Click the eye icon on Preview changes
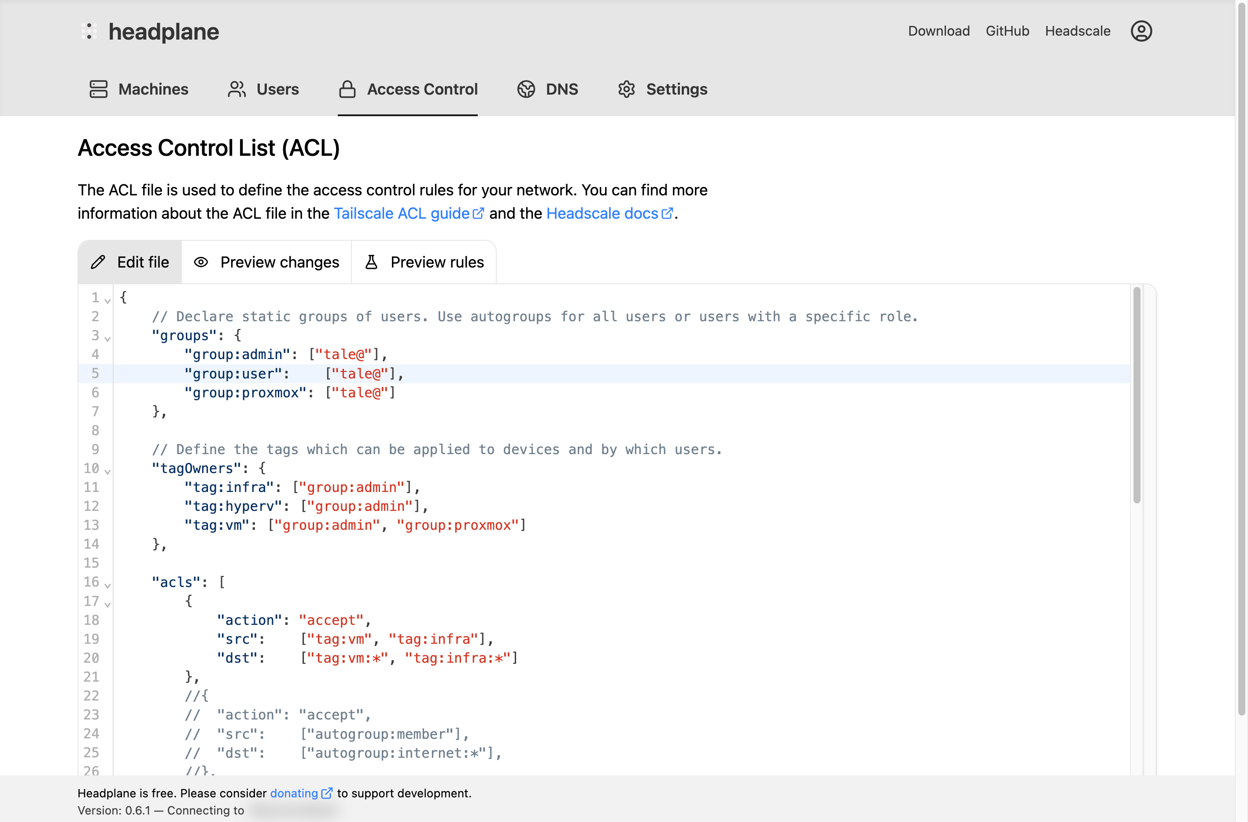1248x822 pixels. tap(201, 262)
